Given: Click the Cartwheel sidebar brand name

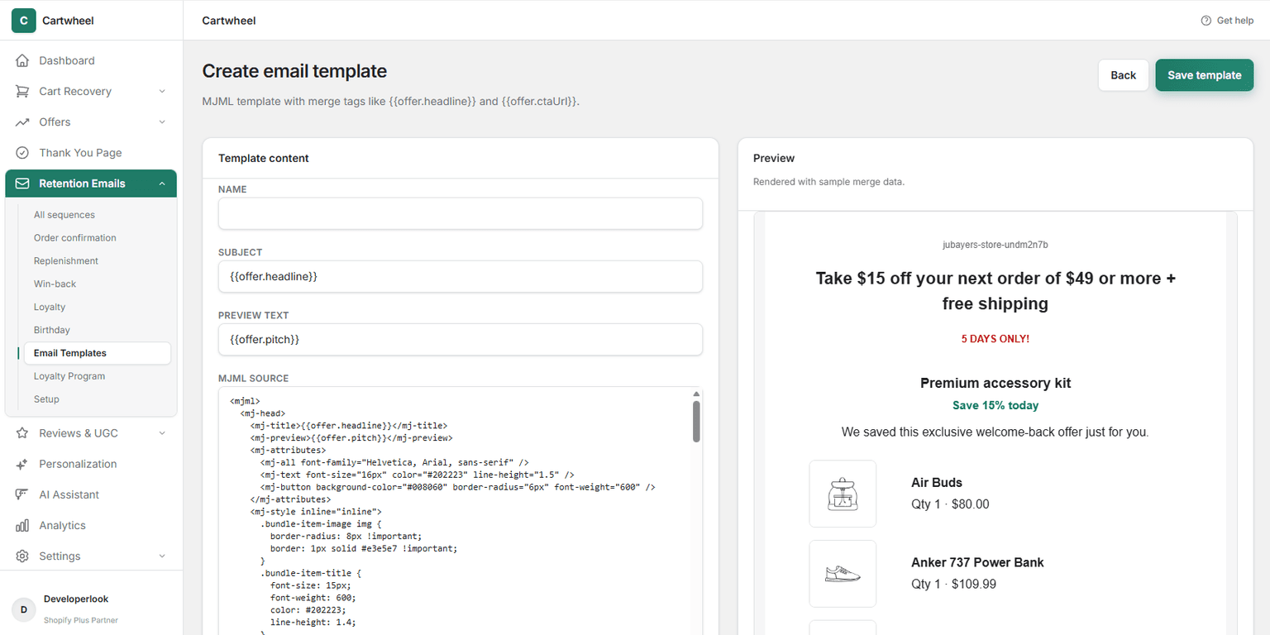Looking at the screenshot, I should 68,21.
